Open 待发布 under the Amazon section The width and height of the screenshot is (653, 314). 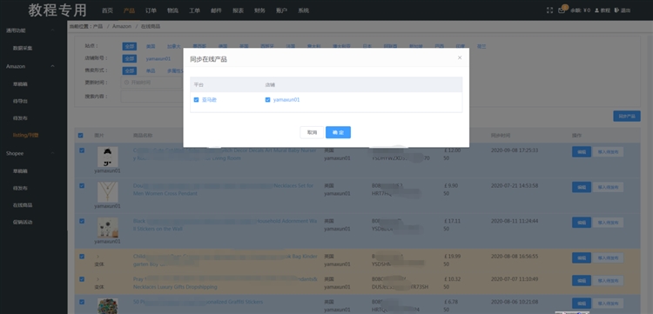click(20, 118)
